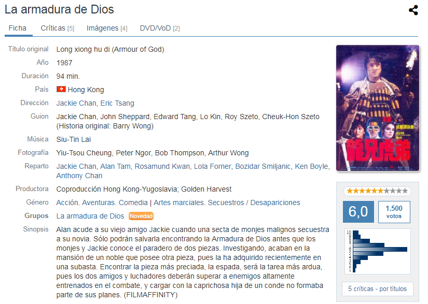428x304 pixels.
Task: Click the star rating bar
Action: point(377,191)
